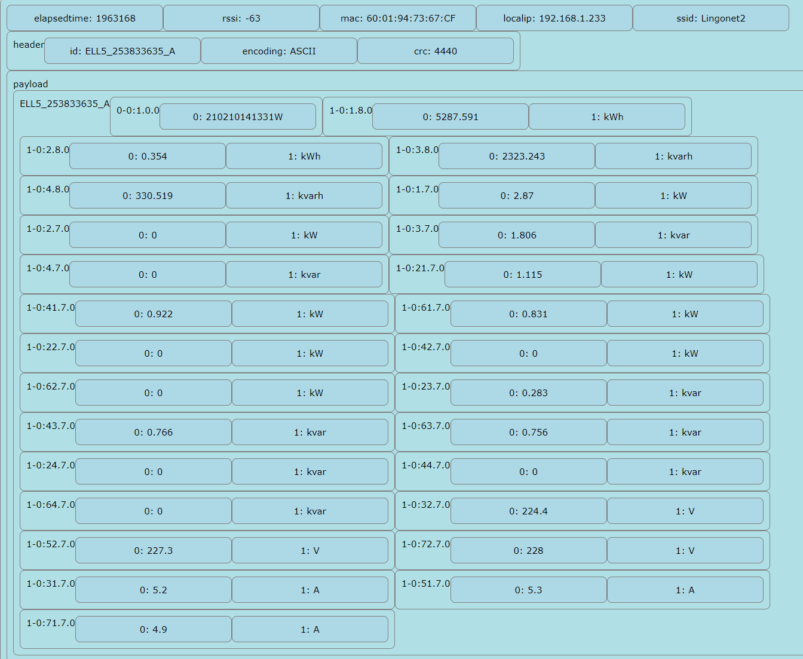Click the value 330.519 under 1-0:4.8.0
The image size is (803, 659).
coord(148,195)
